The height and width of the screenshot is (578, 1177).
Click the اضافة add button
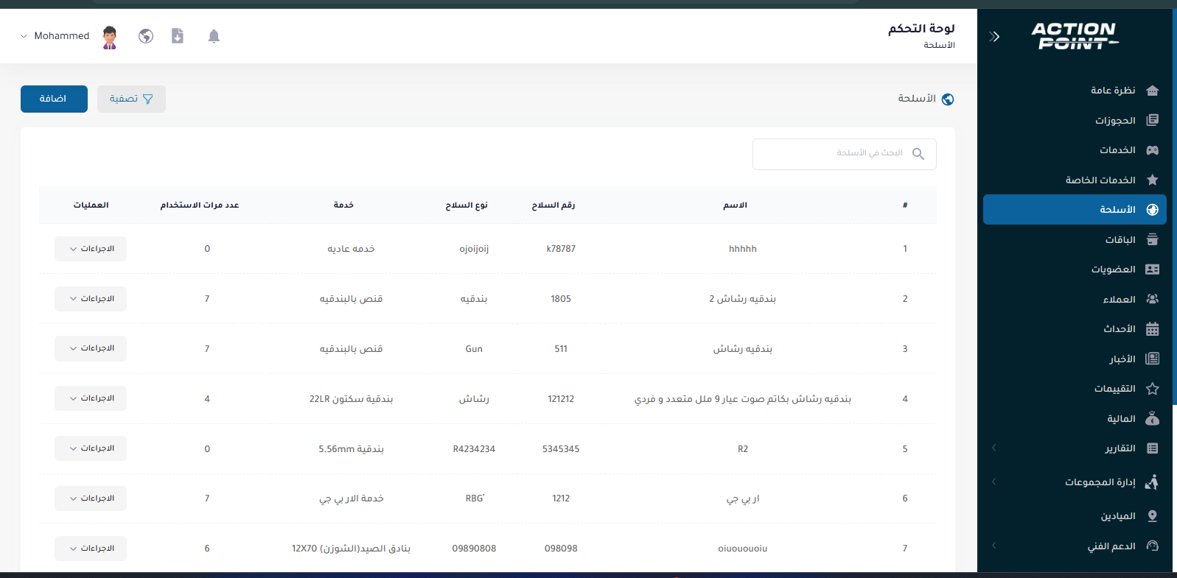(x=54, y=99)
